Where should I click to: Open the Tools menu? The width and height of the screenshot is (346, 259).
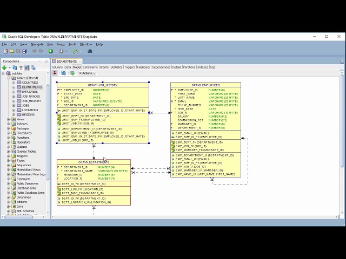point(72,44)
